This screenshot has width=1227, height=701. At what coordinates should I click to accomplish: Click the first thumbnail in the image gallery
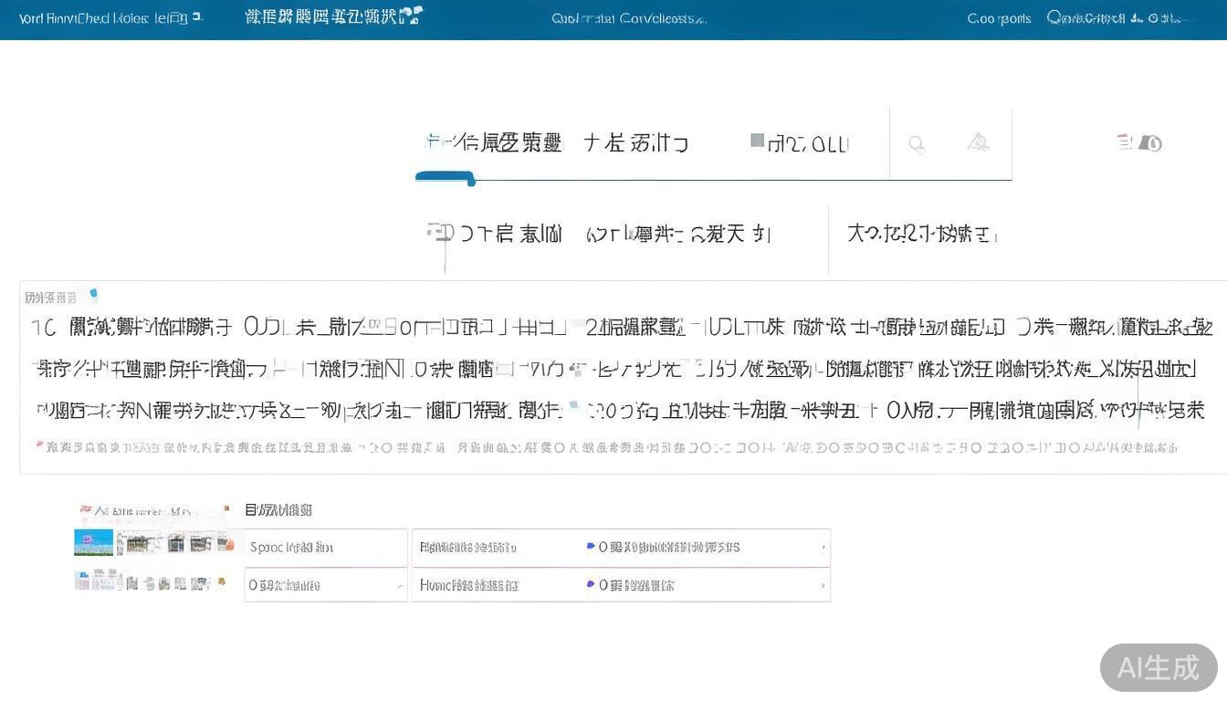pos(92,541)
